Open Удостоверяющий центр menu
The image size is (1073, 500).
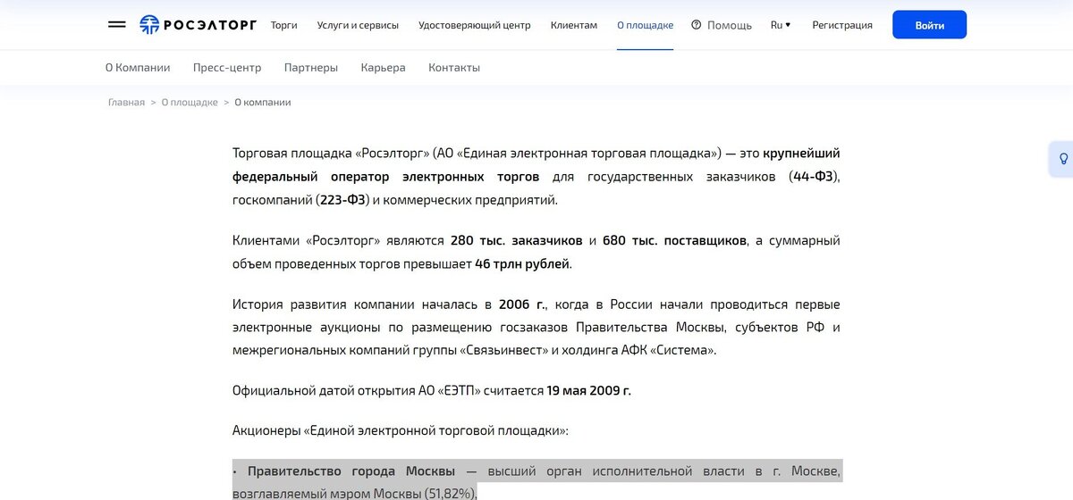[474, 25]
